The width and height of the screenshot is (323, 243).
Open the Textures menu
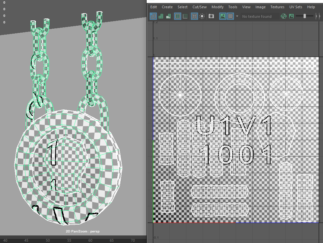click(277, 7)
